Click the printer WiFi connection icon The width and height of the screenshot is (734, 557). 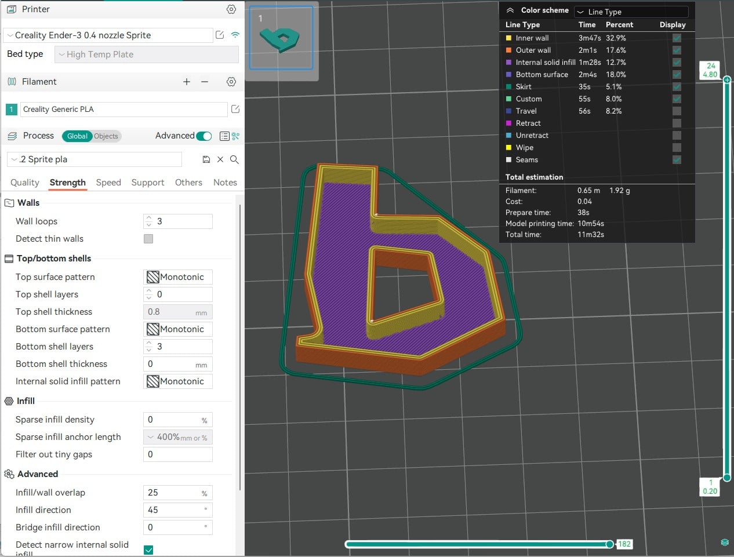235,35
